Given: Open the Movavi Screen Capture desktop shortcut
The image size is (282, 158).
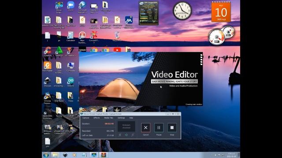Looking at the screenshot, I should 59,7.
